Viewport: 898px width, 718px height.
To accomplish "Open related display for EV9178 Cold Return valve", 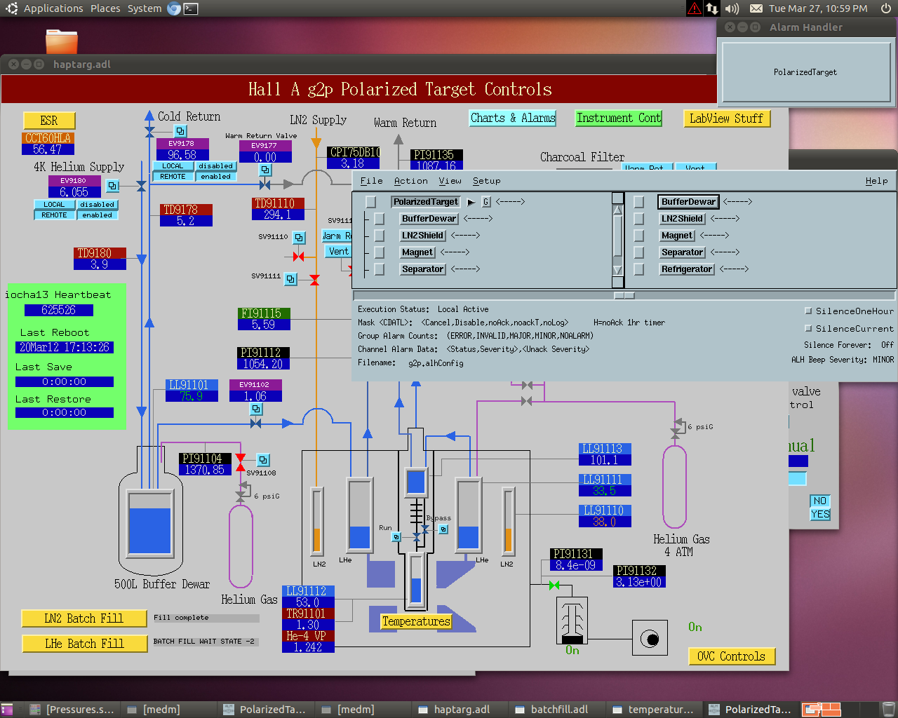I will [x=180, y=131].
